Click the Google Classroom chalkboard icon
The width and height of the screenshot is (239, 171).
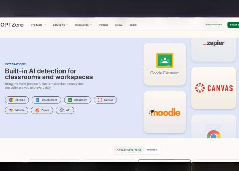tap(165, 61)
